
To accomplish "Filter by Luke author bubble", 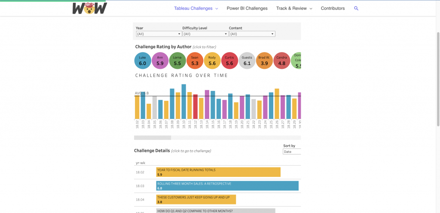I will 143,61.
